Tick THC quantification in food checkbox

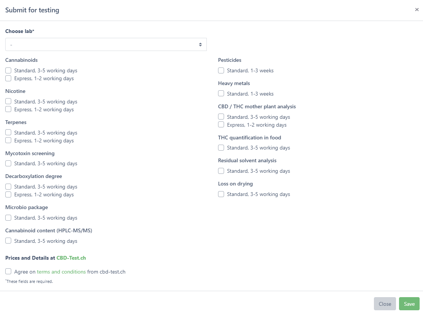point(221,148)
